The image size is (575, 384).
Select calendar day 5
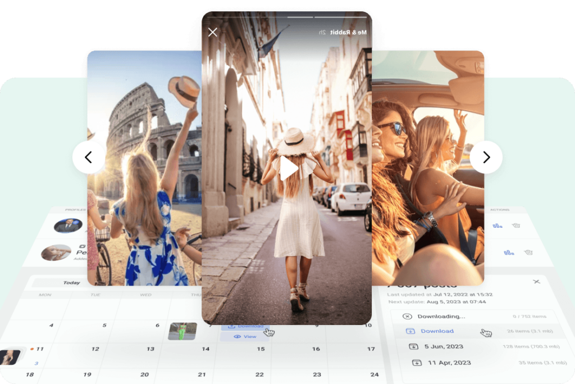click(104, 326)
